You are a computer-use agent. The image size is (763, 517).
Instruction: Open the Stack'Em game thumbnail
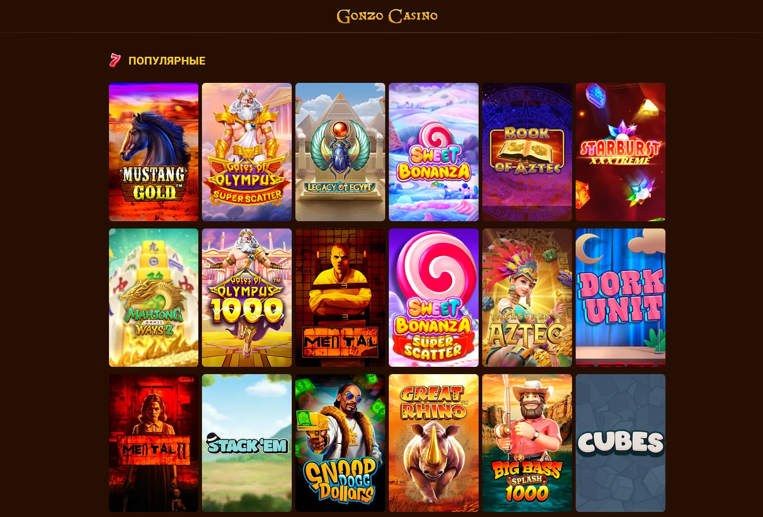tap(247, 443)
